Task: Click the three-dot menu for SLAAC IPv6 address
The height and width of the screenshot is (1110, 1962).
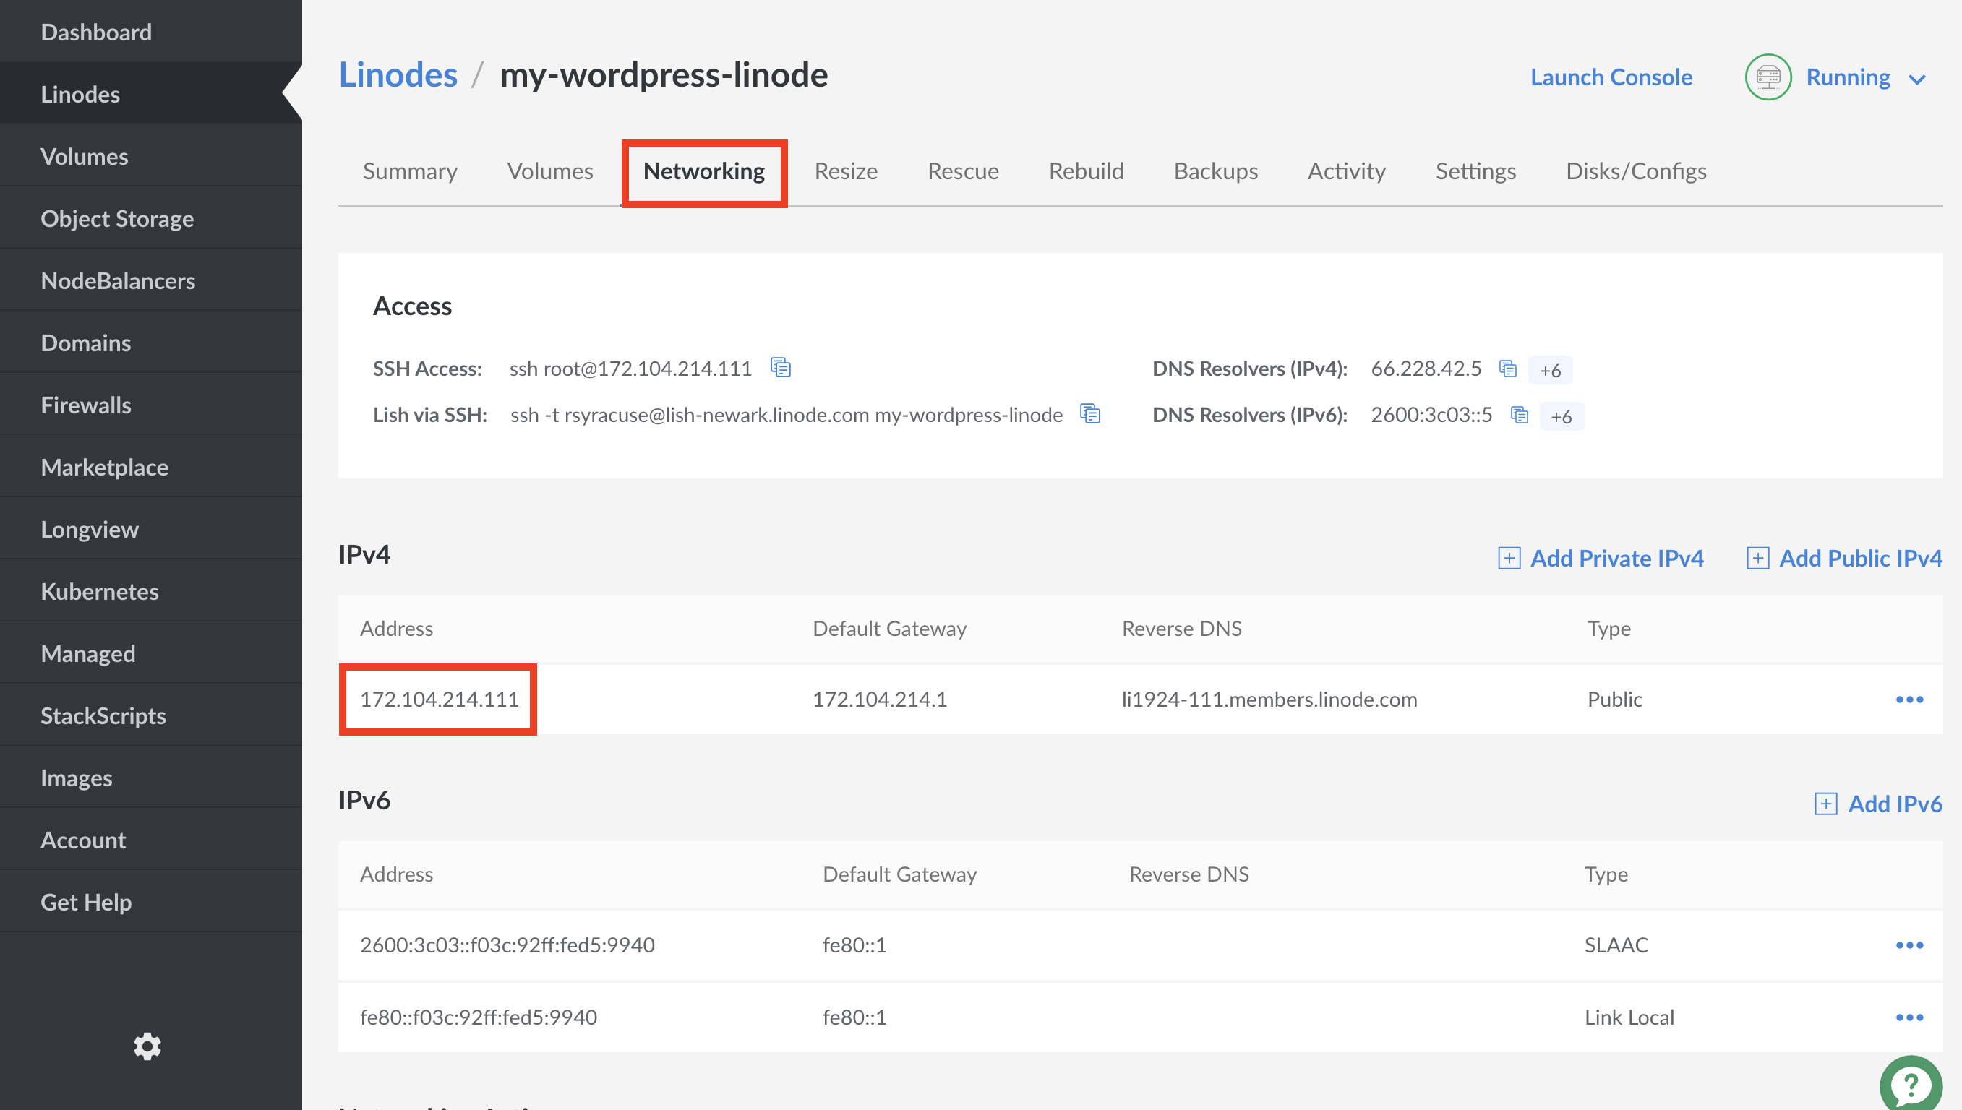Action: coord(1911,945)
